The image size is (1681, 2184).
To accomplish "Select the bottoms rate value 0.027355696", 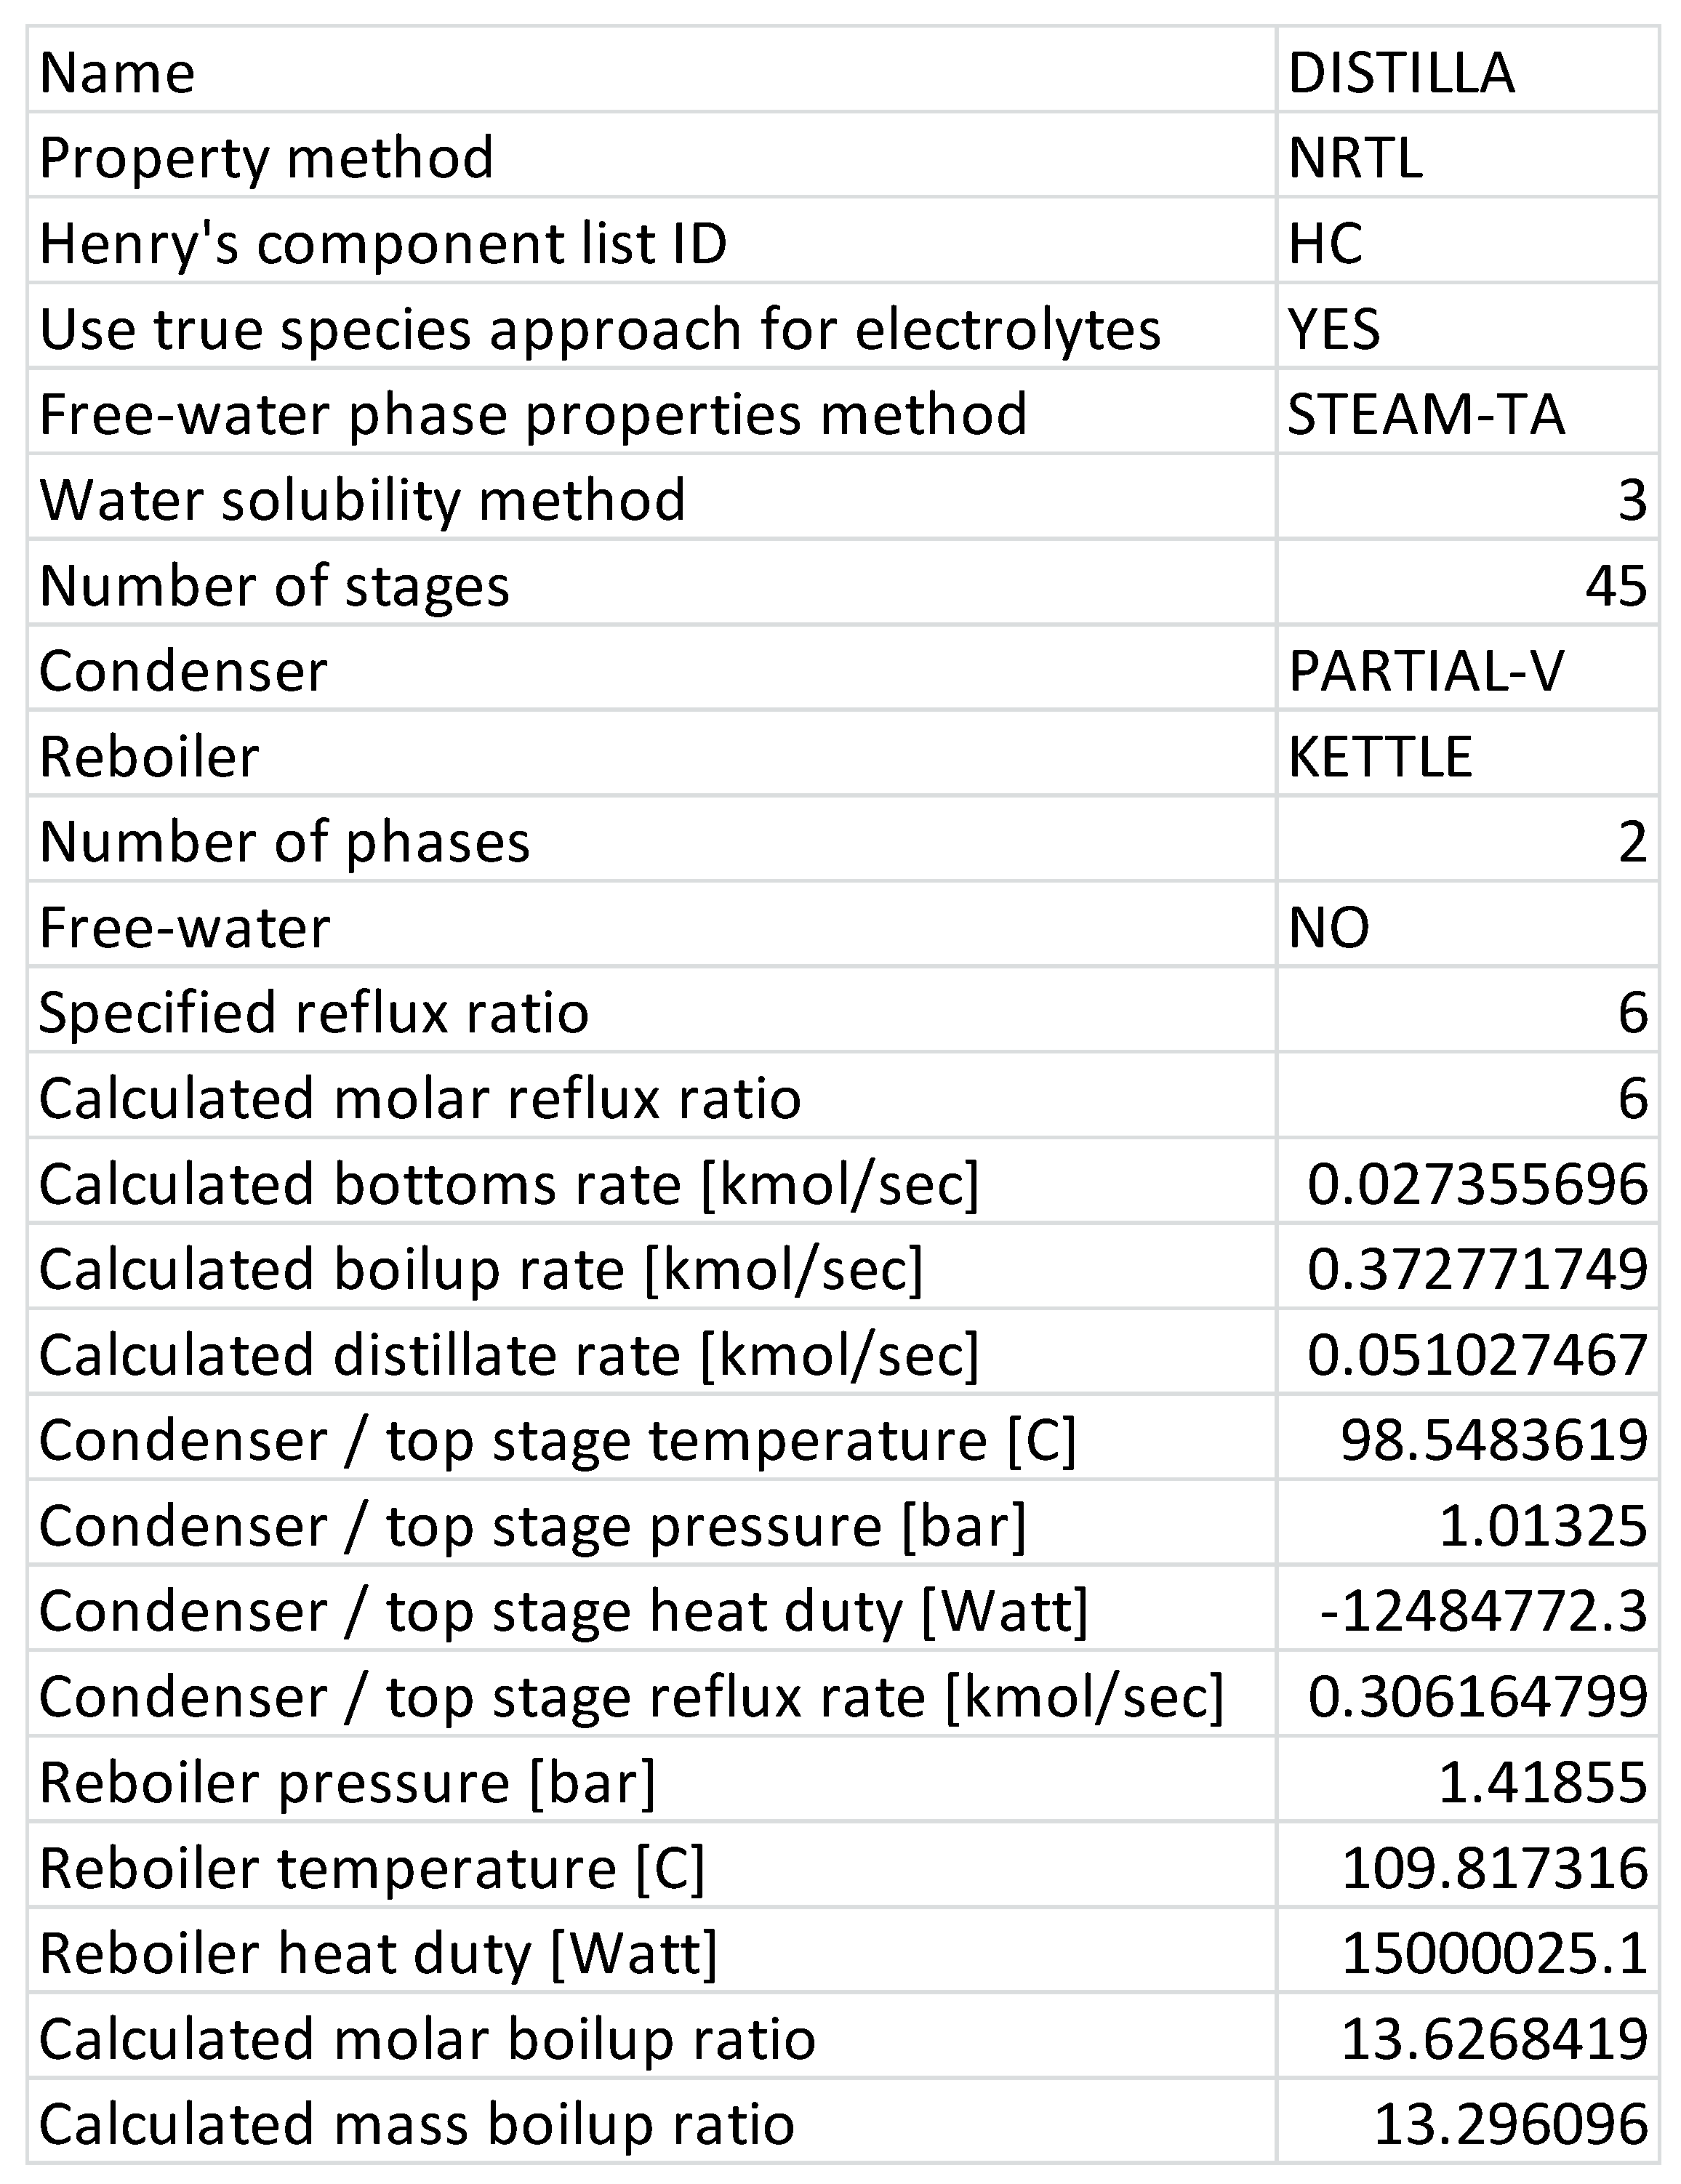I will 1477,1184.
